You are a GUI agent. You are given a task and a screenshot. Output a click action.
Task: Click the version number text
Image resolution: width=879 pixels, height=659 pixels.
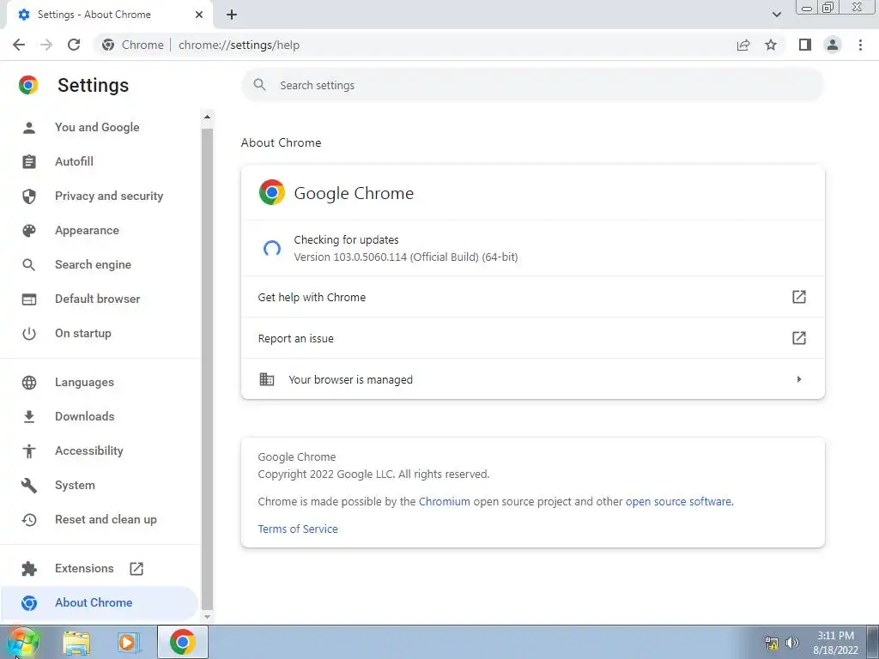(x=406, y=257)
